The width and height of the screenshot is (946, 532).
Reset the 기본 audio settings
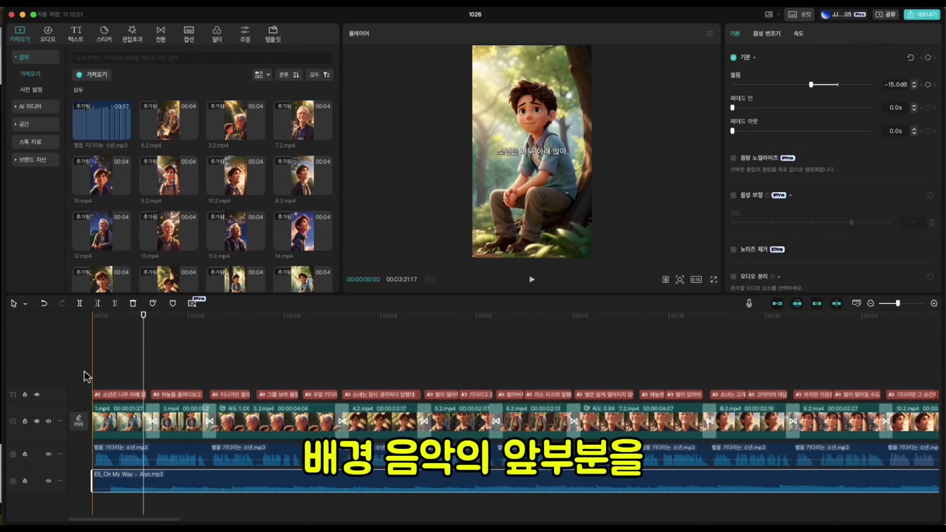point(910,58)
